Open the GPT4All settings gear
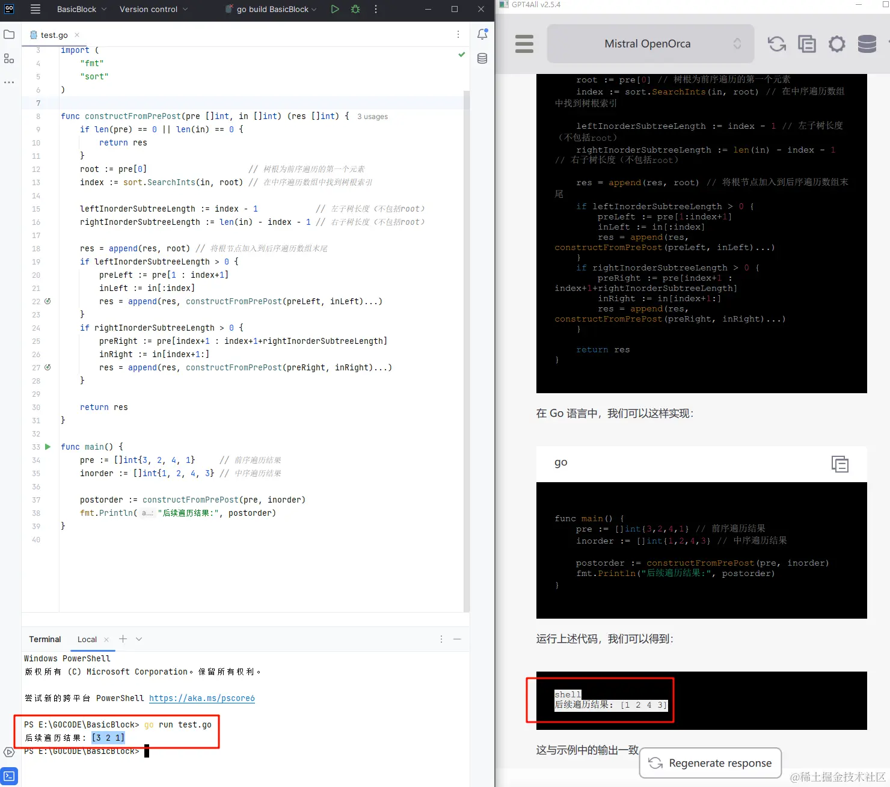Image resolution: width=890 pixels, height=787 pixels. [x=837, y=44]
